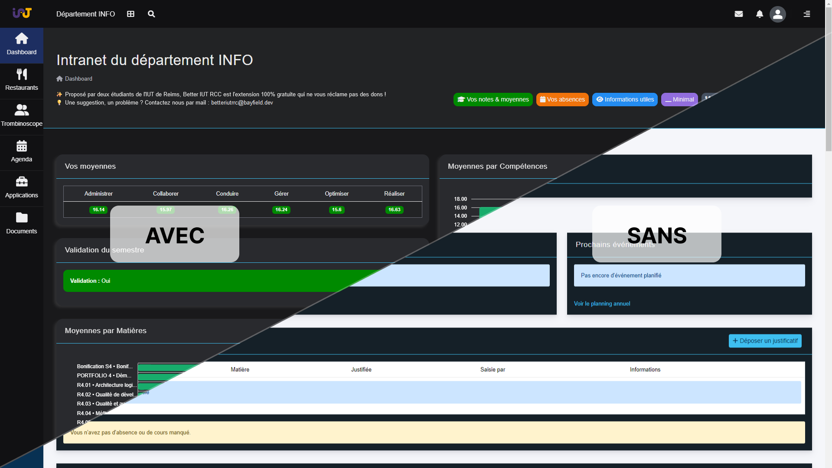Click the Moyennes par Matières heading

[105, 331]
